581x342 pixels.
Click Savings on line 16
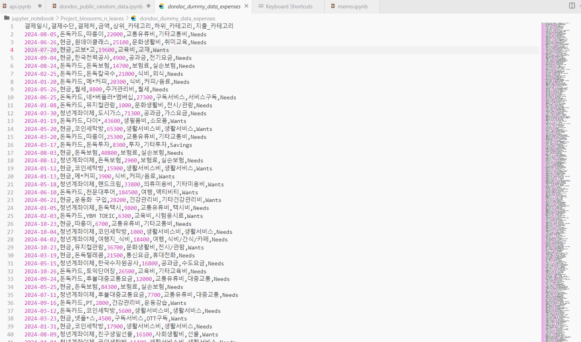pos(181,145)
